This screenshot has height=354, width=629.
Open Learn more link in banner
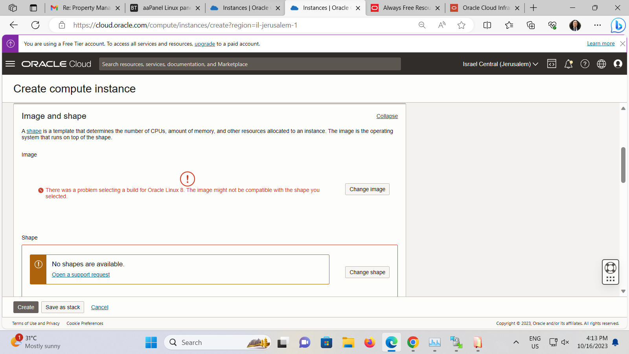(601, 44)
